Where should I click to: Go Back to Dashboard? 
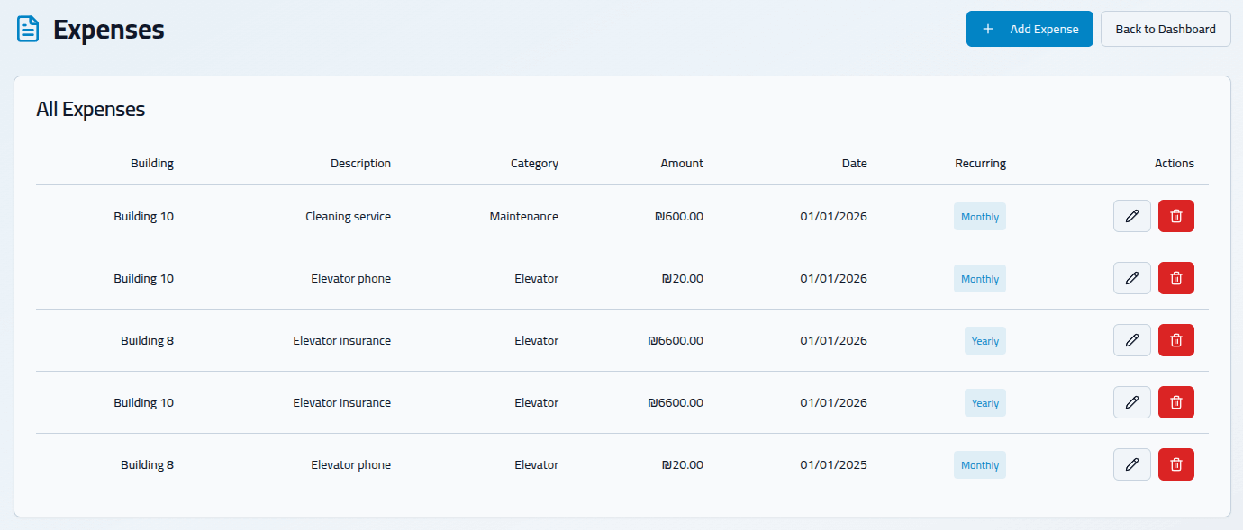1165,29
